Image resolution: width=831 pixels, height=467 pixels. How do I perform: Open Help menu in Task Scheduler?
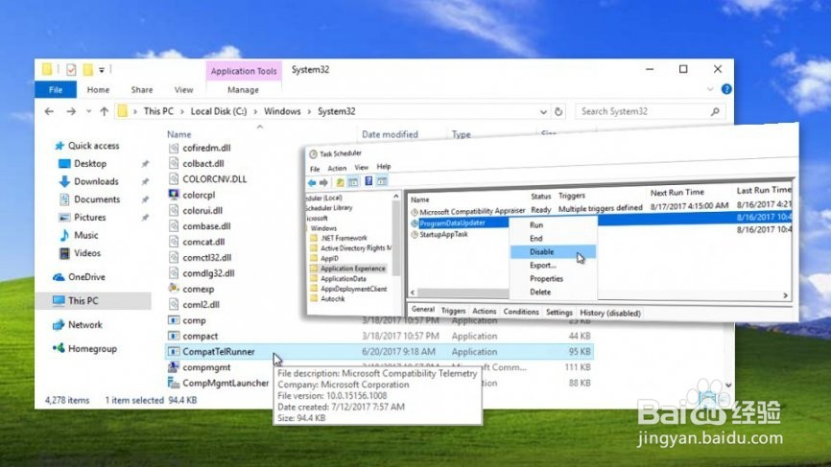[384, 167]
